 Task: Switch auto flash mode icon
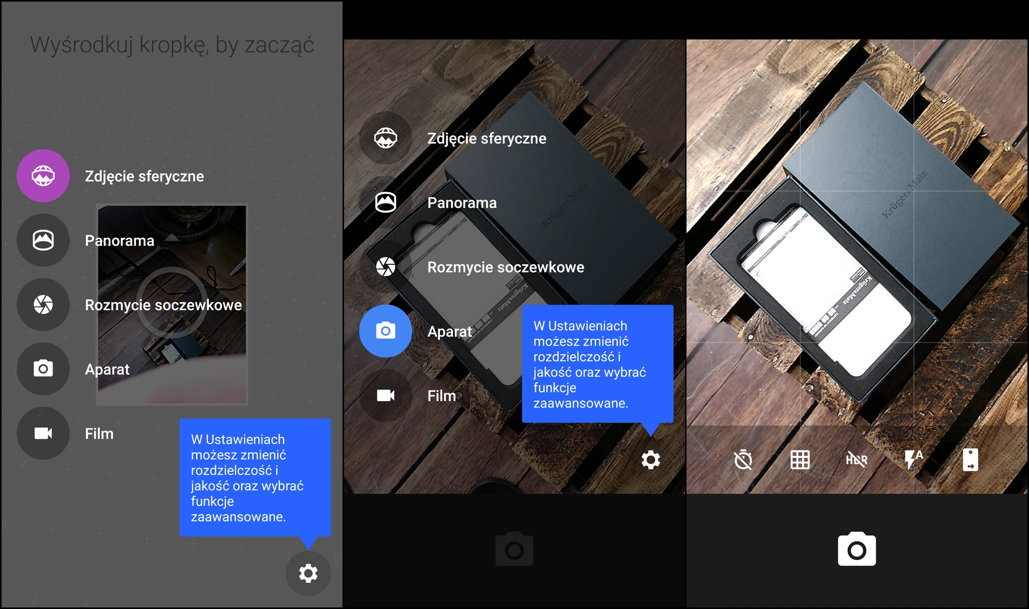point(913,459)
